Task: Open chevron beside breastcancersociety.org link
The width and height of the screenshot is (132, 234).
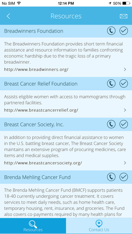Action: click(125, 163)
